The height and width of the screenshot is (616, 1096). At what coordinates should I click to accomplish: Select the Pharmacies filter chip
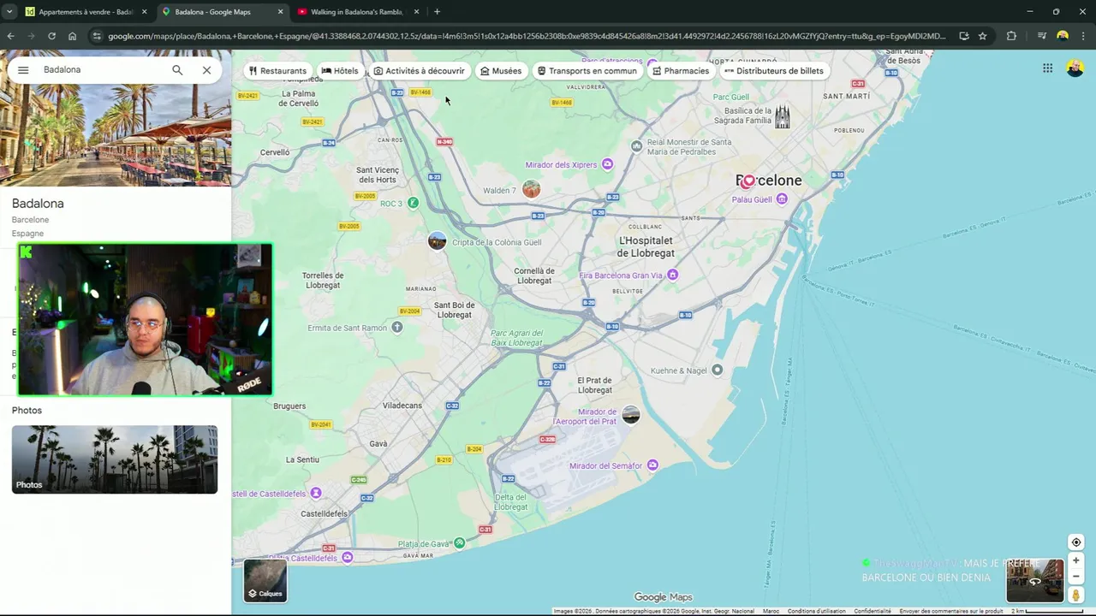(x=681, y=71)
